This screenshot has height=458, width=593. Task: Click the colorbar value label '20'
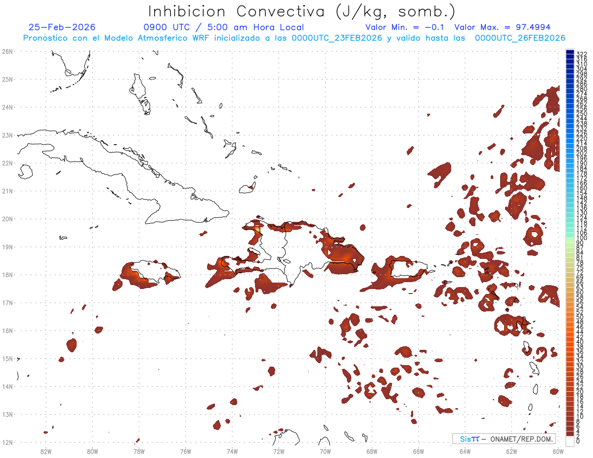tap(580, 392)
